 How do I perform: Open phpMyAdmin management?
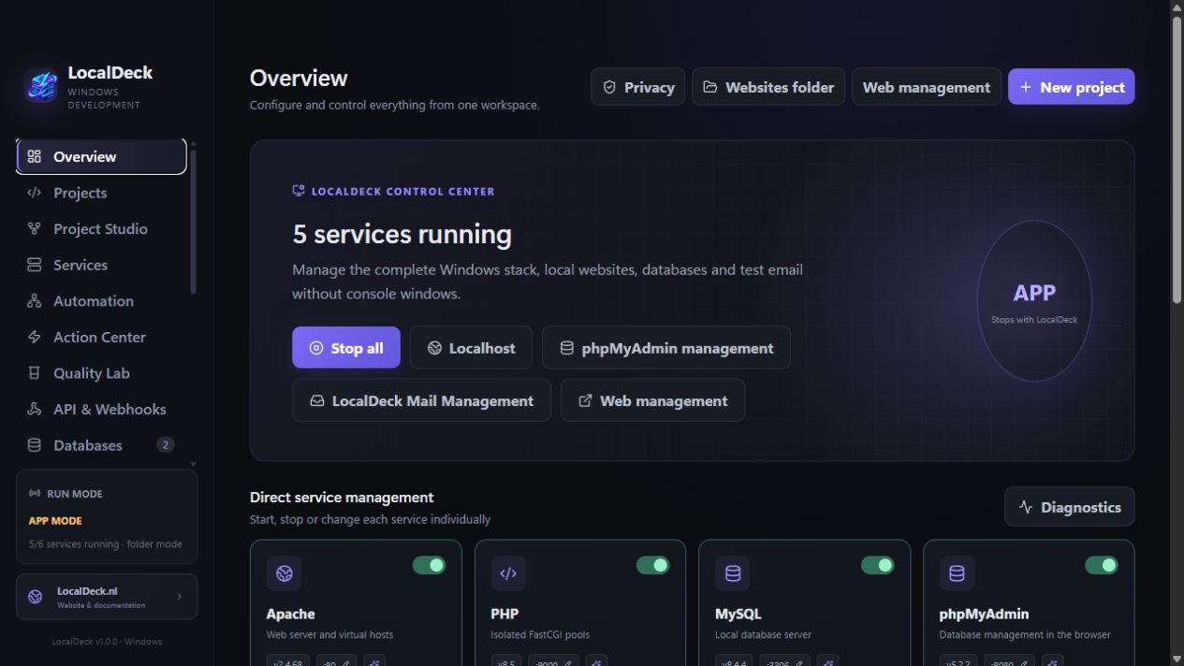click(x=666, y=348)
